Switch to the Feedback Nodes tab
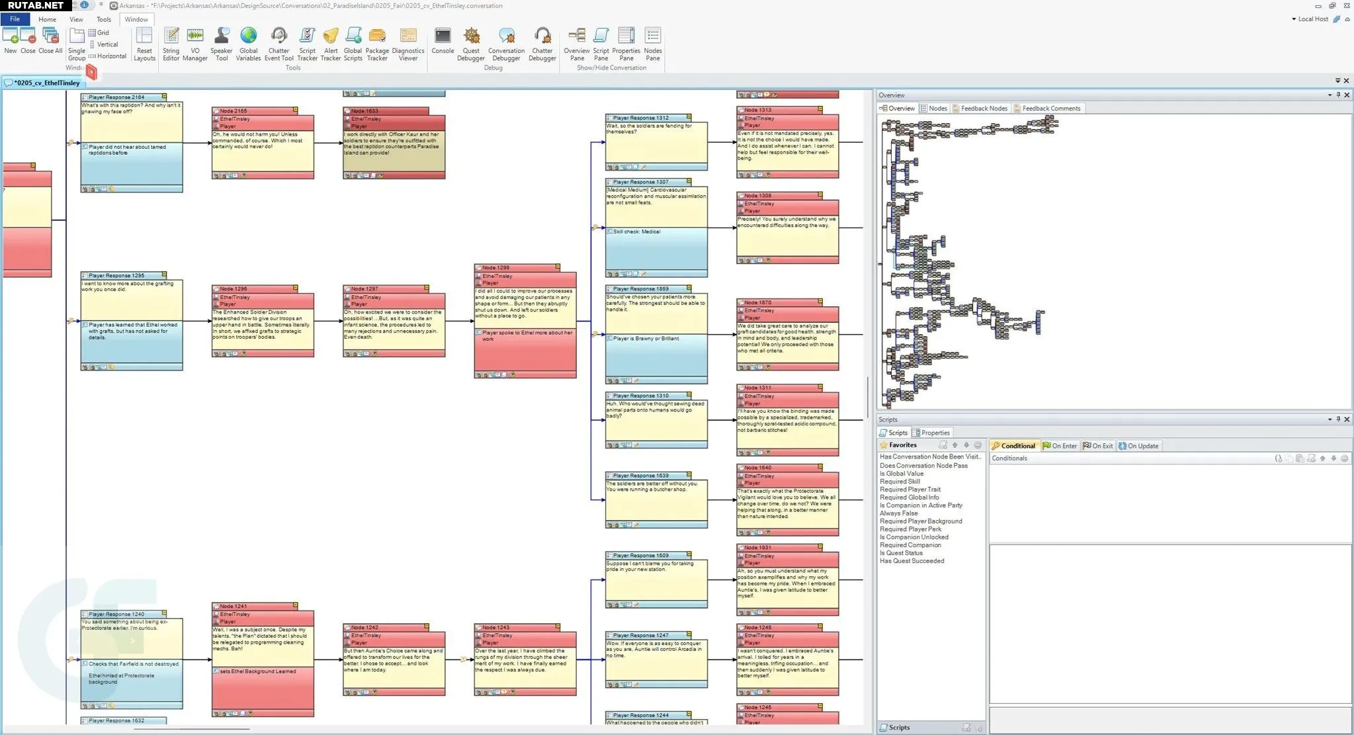The width and height of the screenshot is (1354, 735). [x=983, y=108]
